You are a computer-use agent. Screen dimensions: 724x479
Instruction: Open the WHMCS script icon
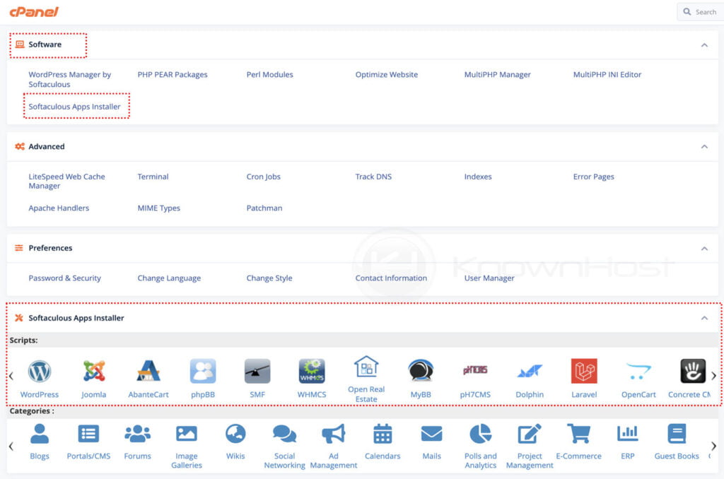[x=312, y=371]
